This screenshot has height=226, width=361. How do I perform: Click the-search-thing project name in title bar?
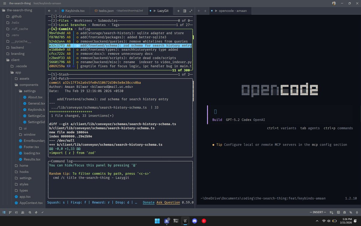coord(20,3)
